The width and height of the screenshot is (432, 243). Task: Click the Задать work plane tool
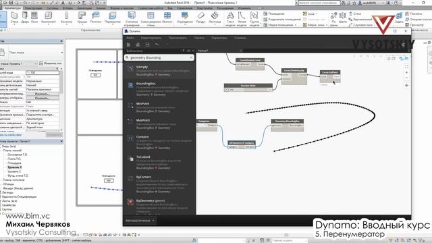coord(399,18)
